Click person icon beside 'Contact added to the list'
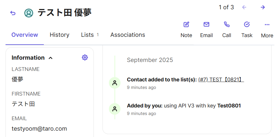 (x=115, y=83)
